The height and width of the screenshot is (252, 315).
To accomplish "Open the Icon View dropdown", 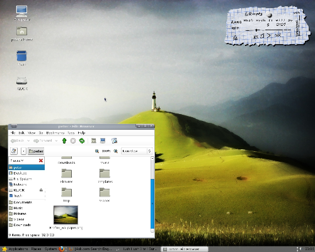I will tap(137, 151).
